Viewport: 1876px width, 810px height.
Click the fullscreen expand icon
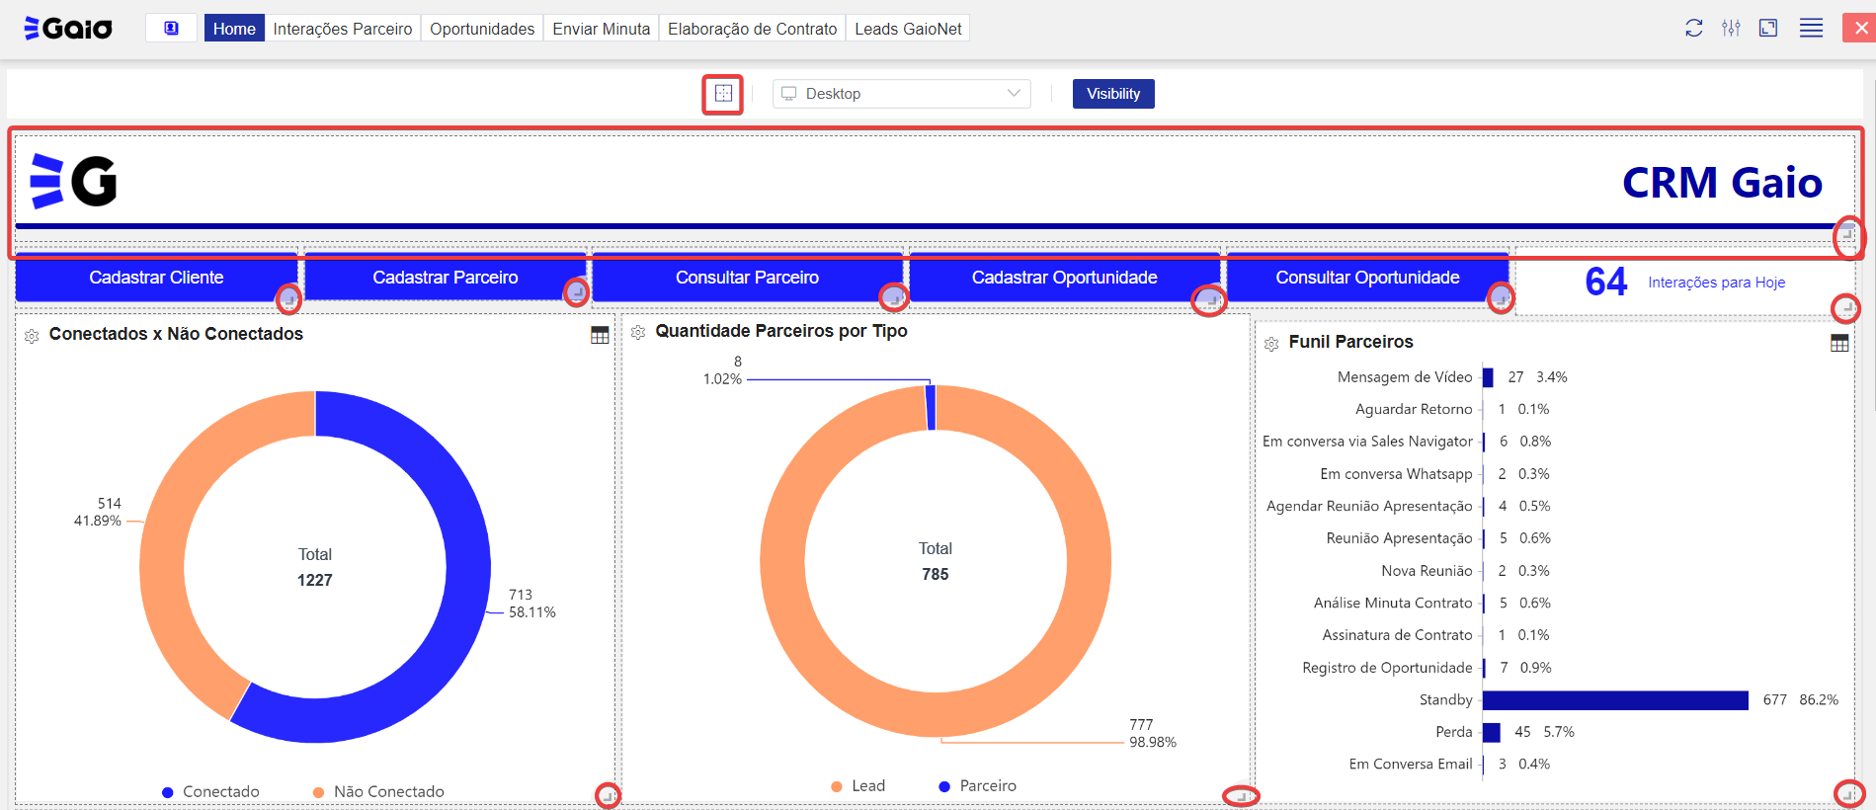(1768, 28)
